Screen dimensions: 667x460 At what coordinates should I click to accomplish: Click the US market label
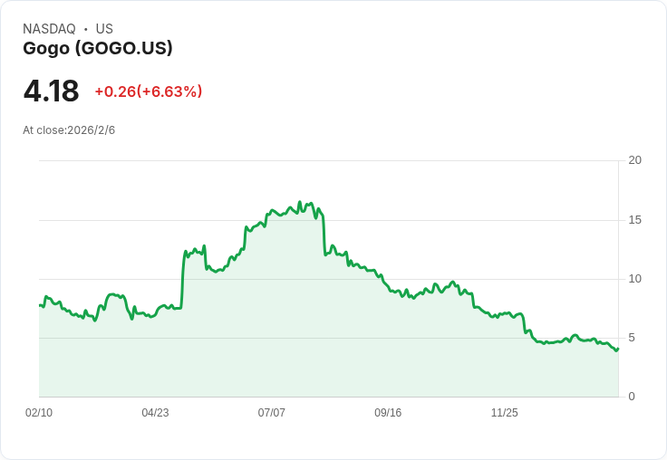tap(104, 29)
